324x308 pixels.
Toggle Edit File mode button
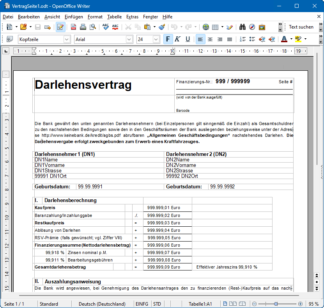pyautogui.click(x=60, y=27)
